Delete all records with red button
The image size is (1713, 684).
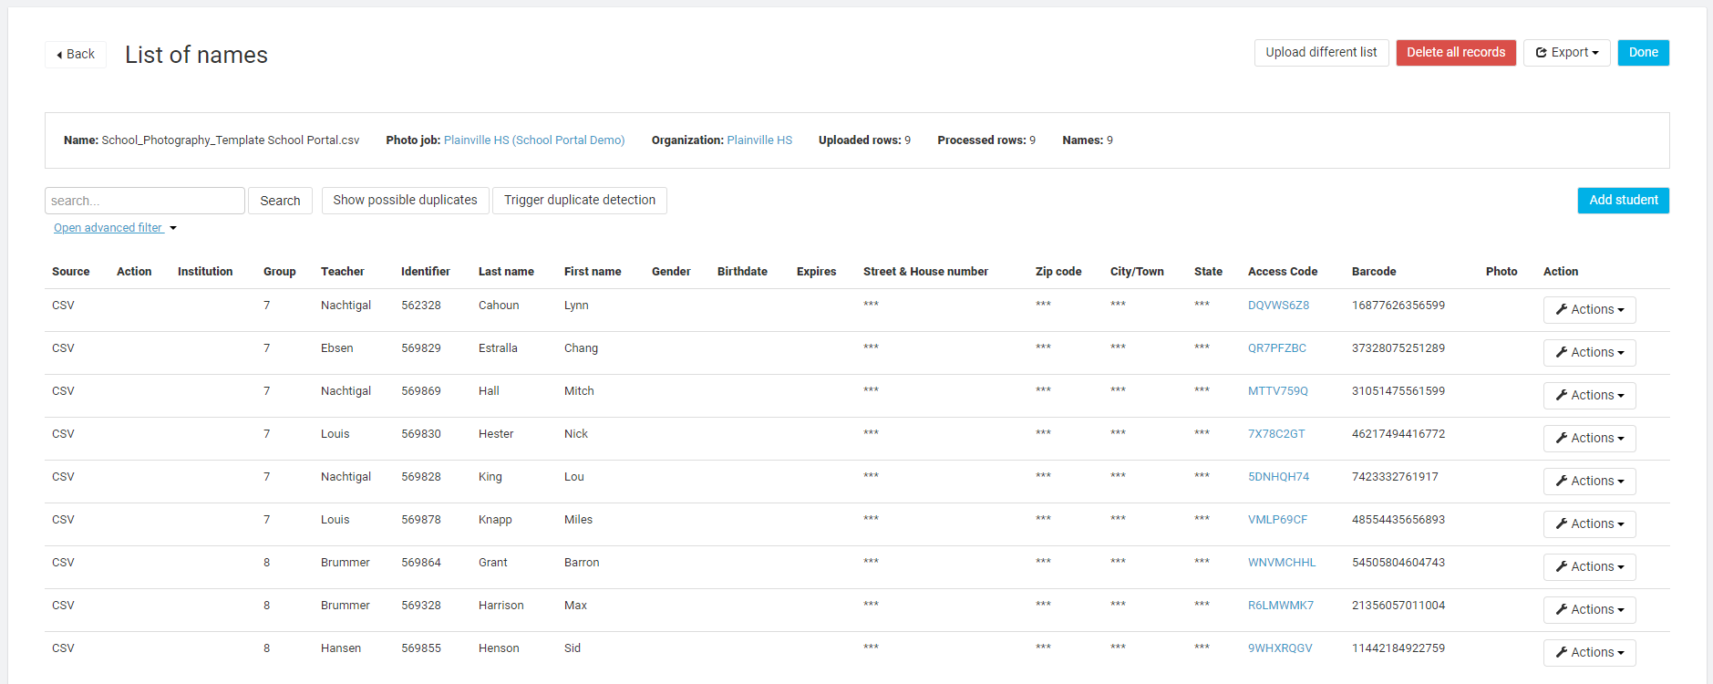click(x=1456, y=53)
